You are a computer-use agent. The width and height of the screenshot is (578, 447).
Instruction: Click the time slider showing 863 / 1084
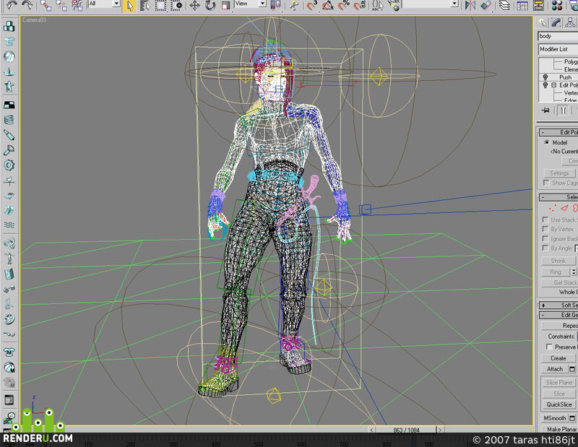tap(406, 430)
